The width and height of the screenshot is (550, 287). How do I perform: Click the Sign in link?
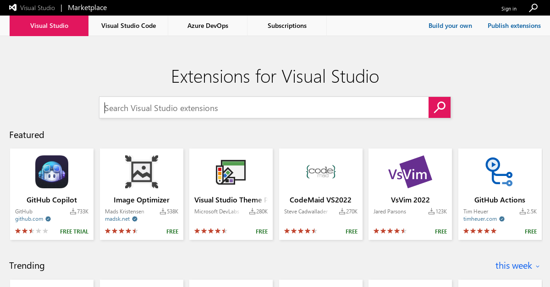(x=509, y=9)
